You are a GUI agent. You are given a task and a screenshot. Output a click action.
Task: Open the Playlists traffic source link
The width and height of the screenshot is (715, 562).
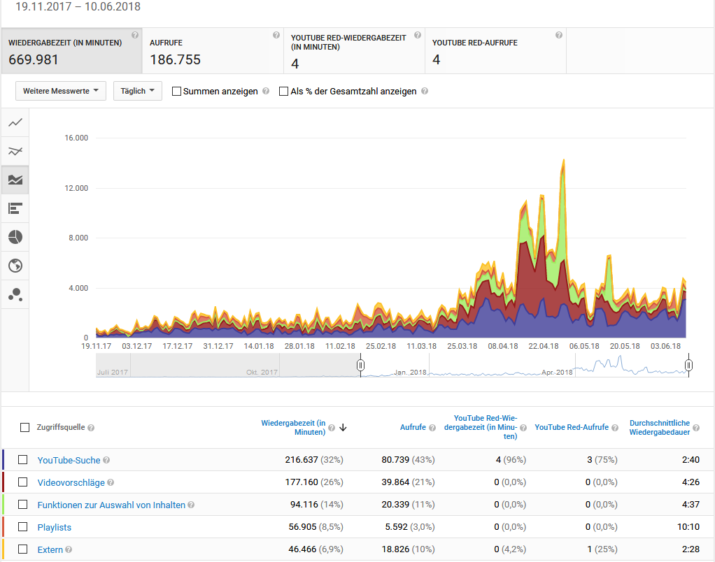coord(55,527)
